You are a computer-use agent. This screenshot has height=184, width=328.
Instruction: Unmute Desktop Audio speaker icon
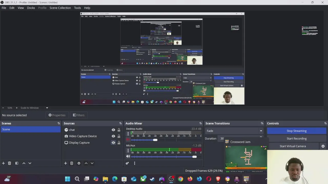point(128,140)
